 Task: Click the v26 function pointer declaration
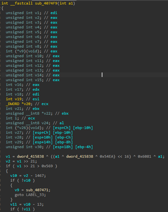click(25, 128)
